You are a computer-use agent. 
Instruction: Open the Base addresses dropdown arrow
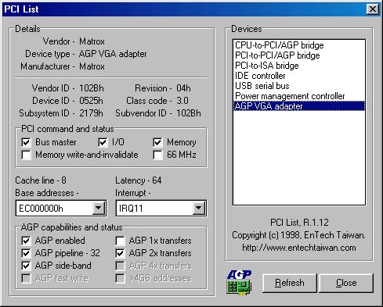(99, 208)
